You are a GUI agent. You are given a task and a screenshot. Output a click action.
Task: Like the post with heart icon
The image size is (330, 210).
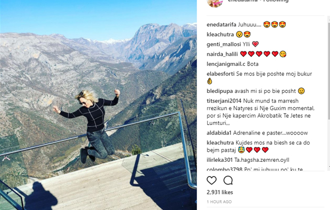[212, 181]
